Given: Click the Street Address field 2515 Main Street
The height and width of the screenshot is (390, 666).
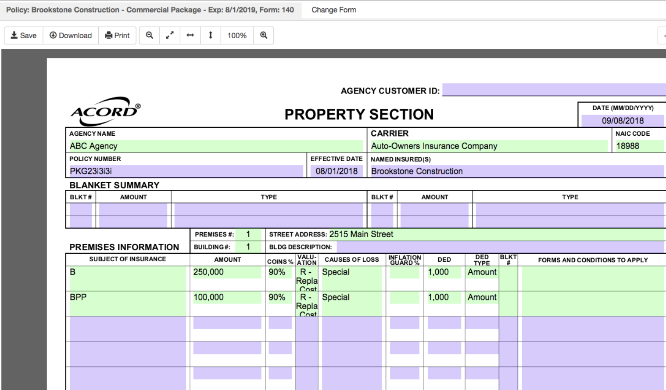Looking at the screenshot, I should [496, 235].
